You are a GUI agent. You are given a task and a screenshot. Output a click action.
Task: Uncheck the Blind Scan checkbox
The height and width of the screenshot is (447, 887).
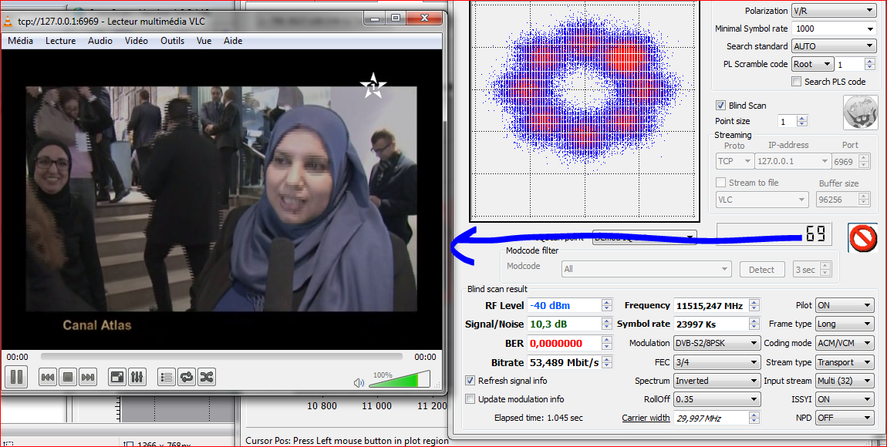720,106
